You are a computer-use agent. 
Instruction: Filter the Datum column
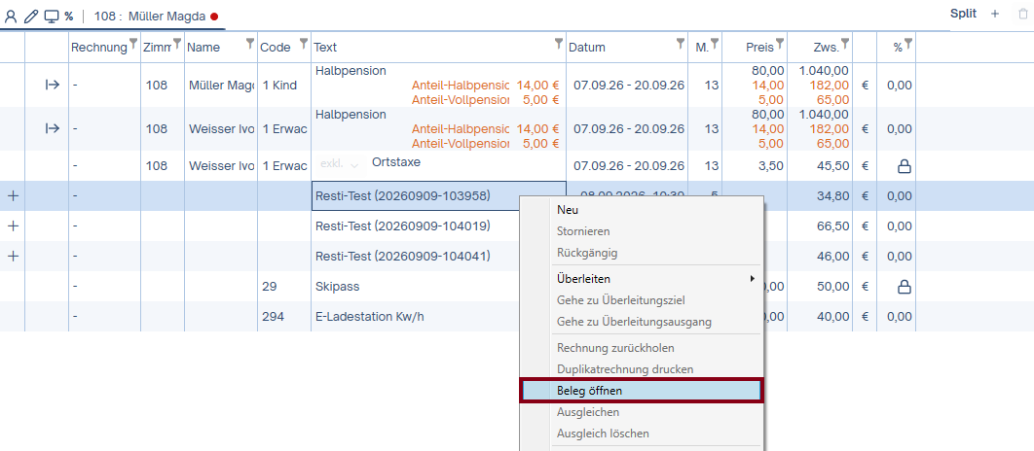pos(681,44)
